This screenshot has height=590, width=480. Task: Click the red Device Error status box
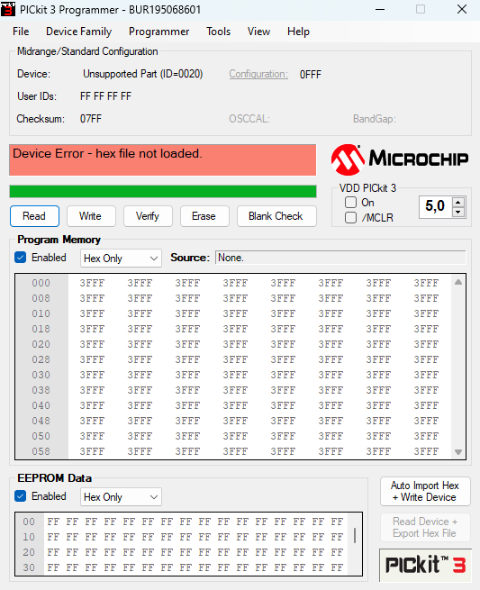pos(162,160)
